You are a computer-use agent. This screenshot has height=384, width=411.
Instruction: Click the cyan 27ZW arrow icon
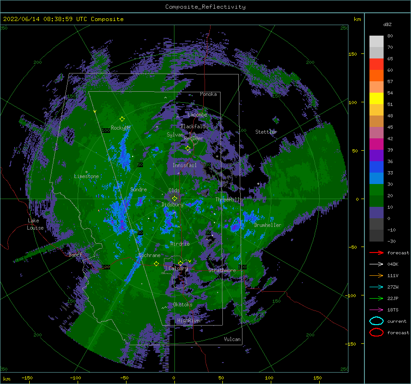(376, 287)
